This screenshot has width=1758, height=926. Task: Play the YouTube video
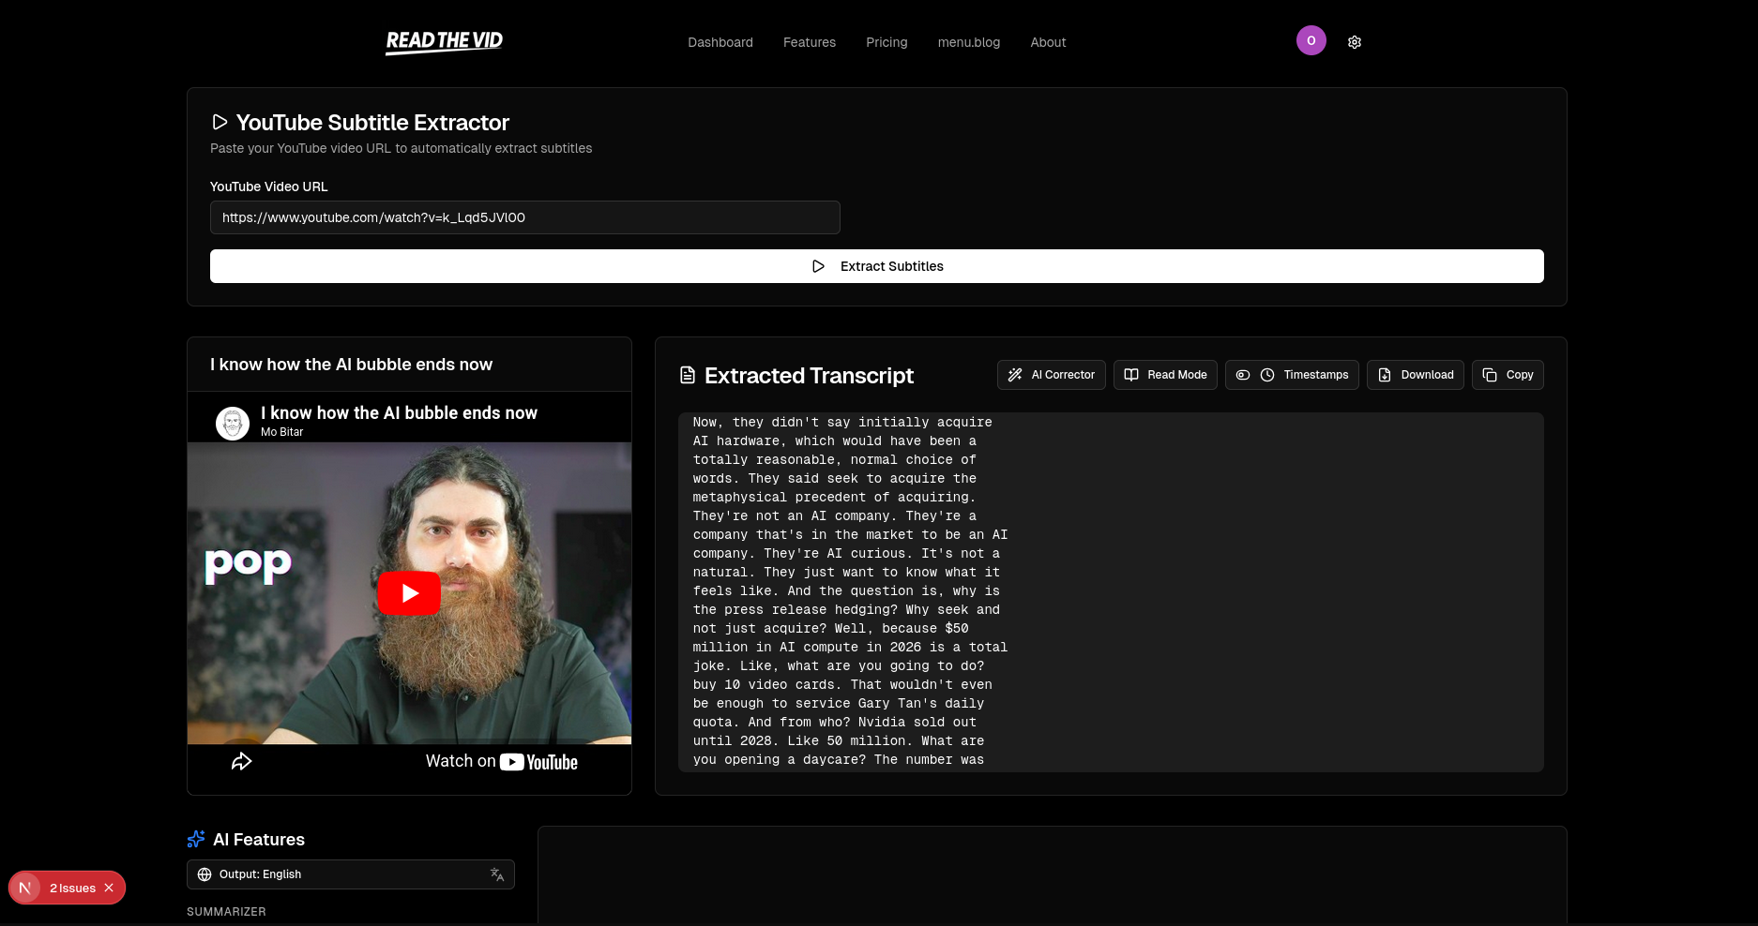pos(409,593)
